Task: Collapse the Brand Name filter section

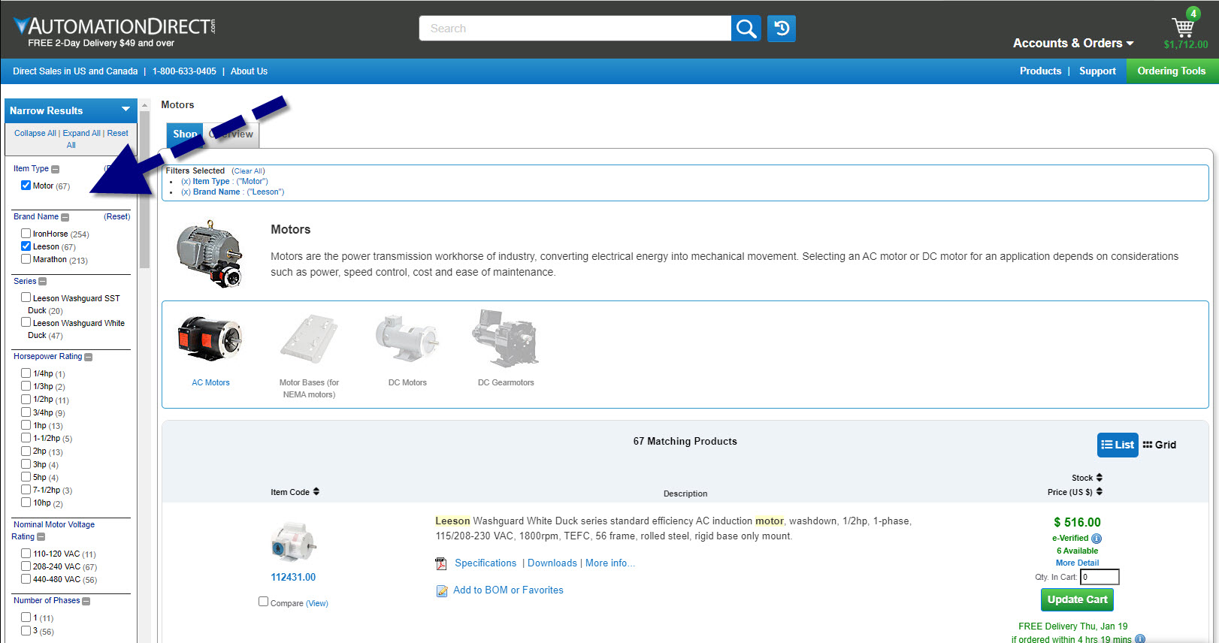Action: coord(65,217)
